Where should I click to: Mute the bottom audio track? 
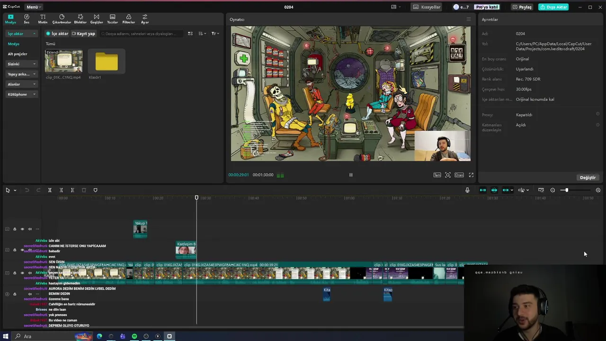click(30, 294)
